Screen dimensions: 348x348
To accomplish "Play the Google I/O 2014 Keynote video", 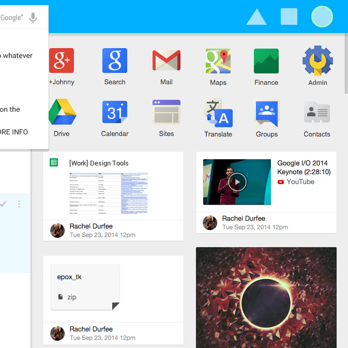I will [x=237, y=182].
